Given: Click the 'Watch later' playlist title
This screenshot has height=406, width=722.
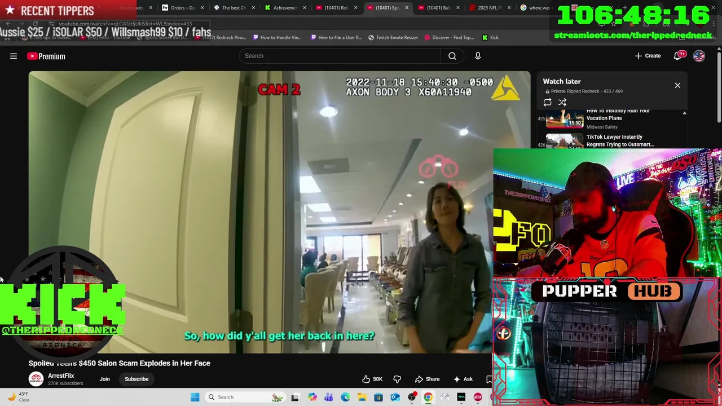Looking at the screenshot, I should click(x=562, y=82).
